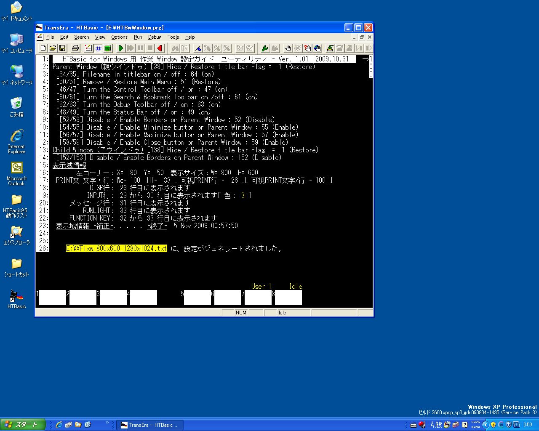Click the highlighted E:¥¥Fixw_800x600_1280x1024.txt text
This screenshot has width=539, height=431.
click(117, 248)
